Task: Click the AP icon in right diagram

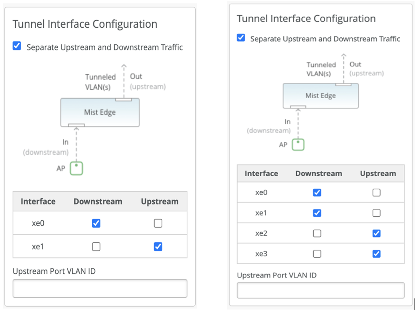Action: tap(298, 145)
